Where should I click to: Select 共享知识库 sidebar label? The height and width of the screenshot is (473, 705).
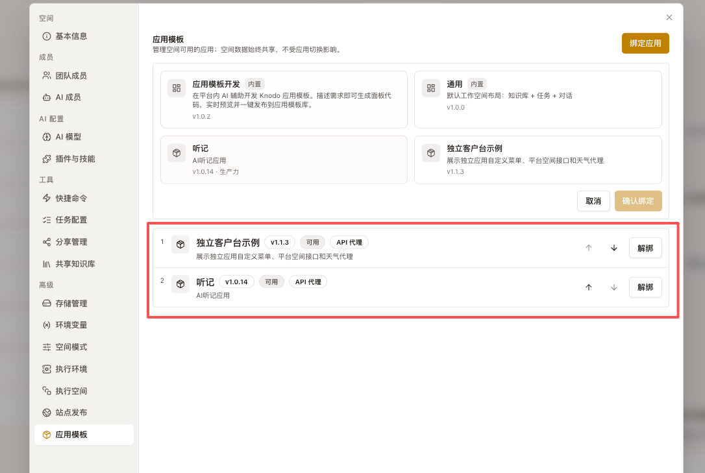point(75,263)
